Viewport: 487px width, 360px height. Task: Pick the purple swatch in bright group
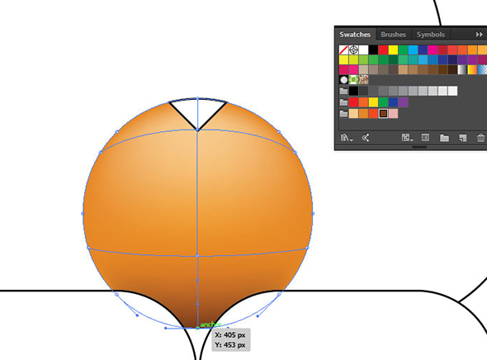(403, 102)
